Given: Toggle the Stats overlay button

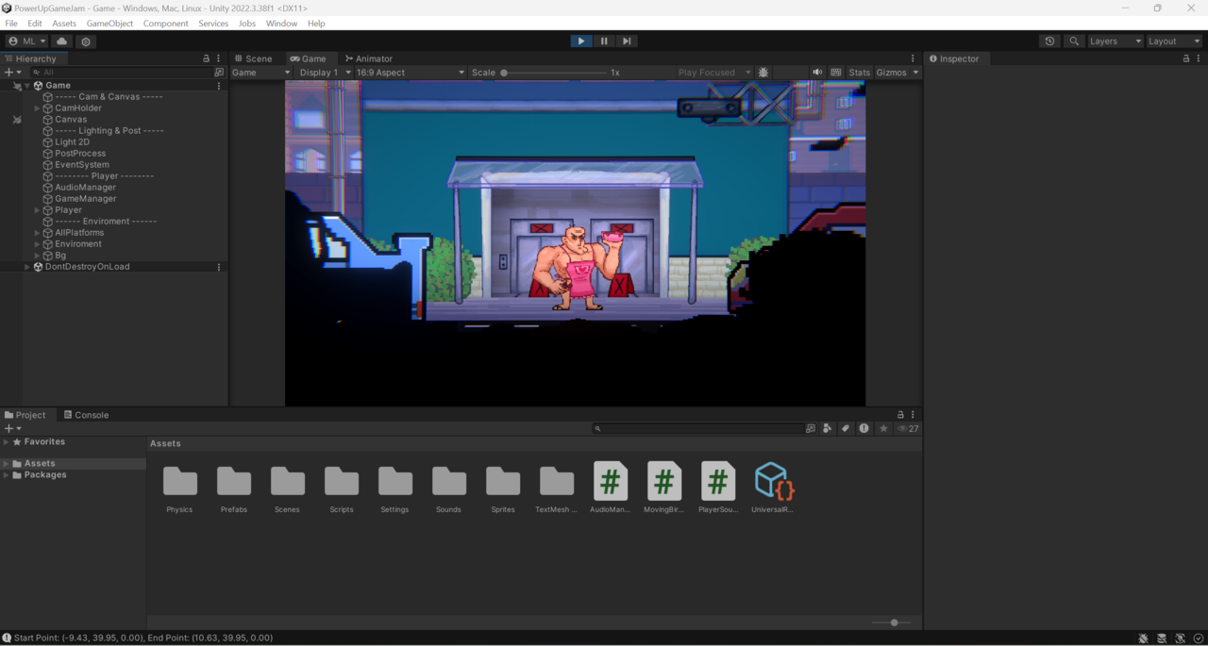Looking at the screenshot, I should pyautogui.click(x=859, y=73).
